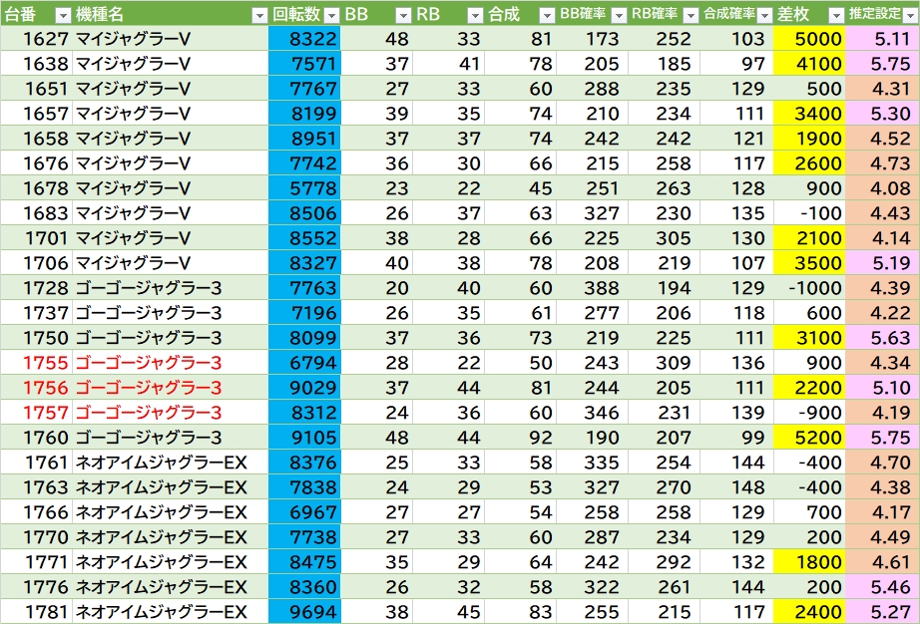The image size is (920, 624).
Task: Select cell with machine number 1627
Action: [36, 39]
